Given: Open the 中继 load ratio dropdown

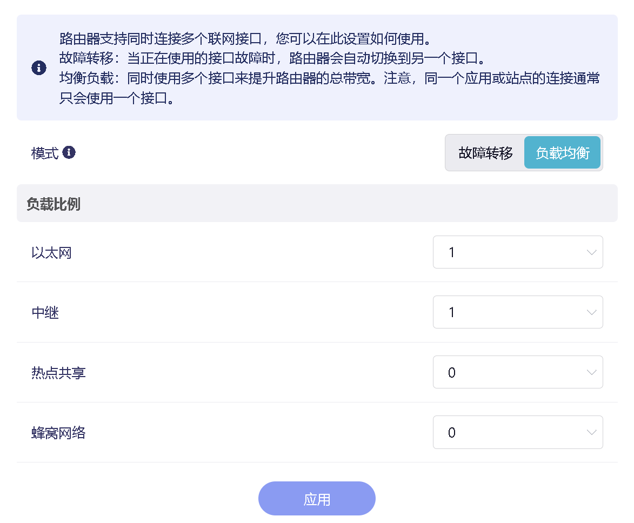Looking at the screenshot, I should 517,312.
